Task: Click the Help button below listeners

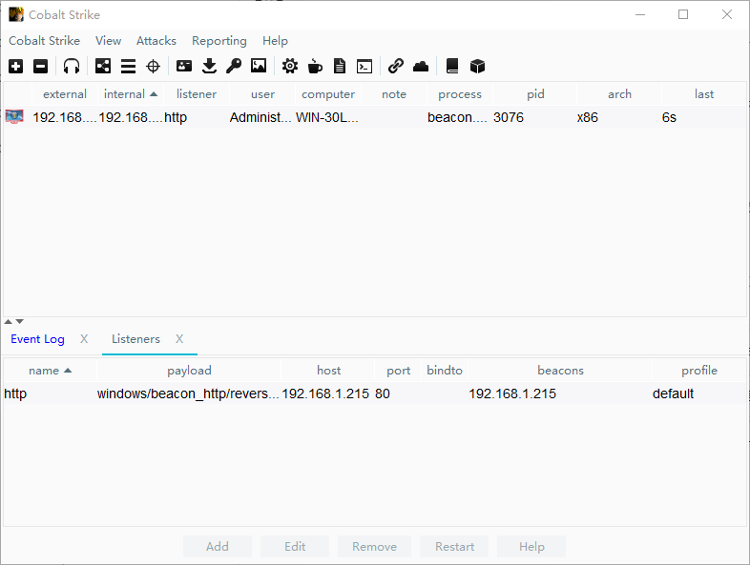Action: click(531, 546)
